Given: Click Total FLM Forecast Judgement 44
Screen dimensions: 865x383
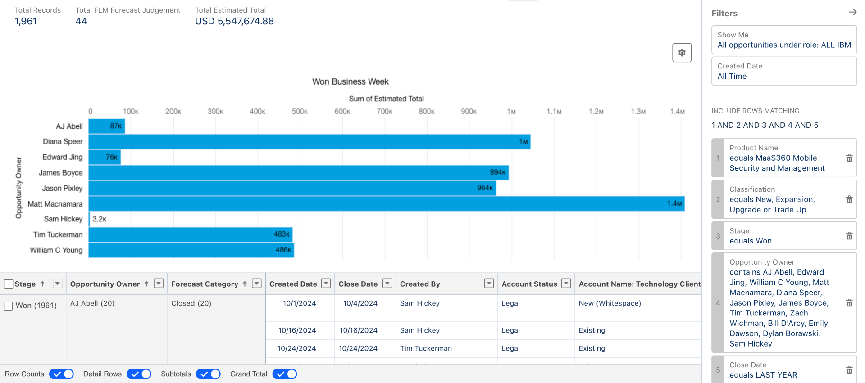Looking at the screenshot, I should (82, 21).
